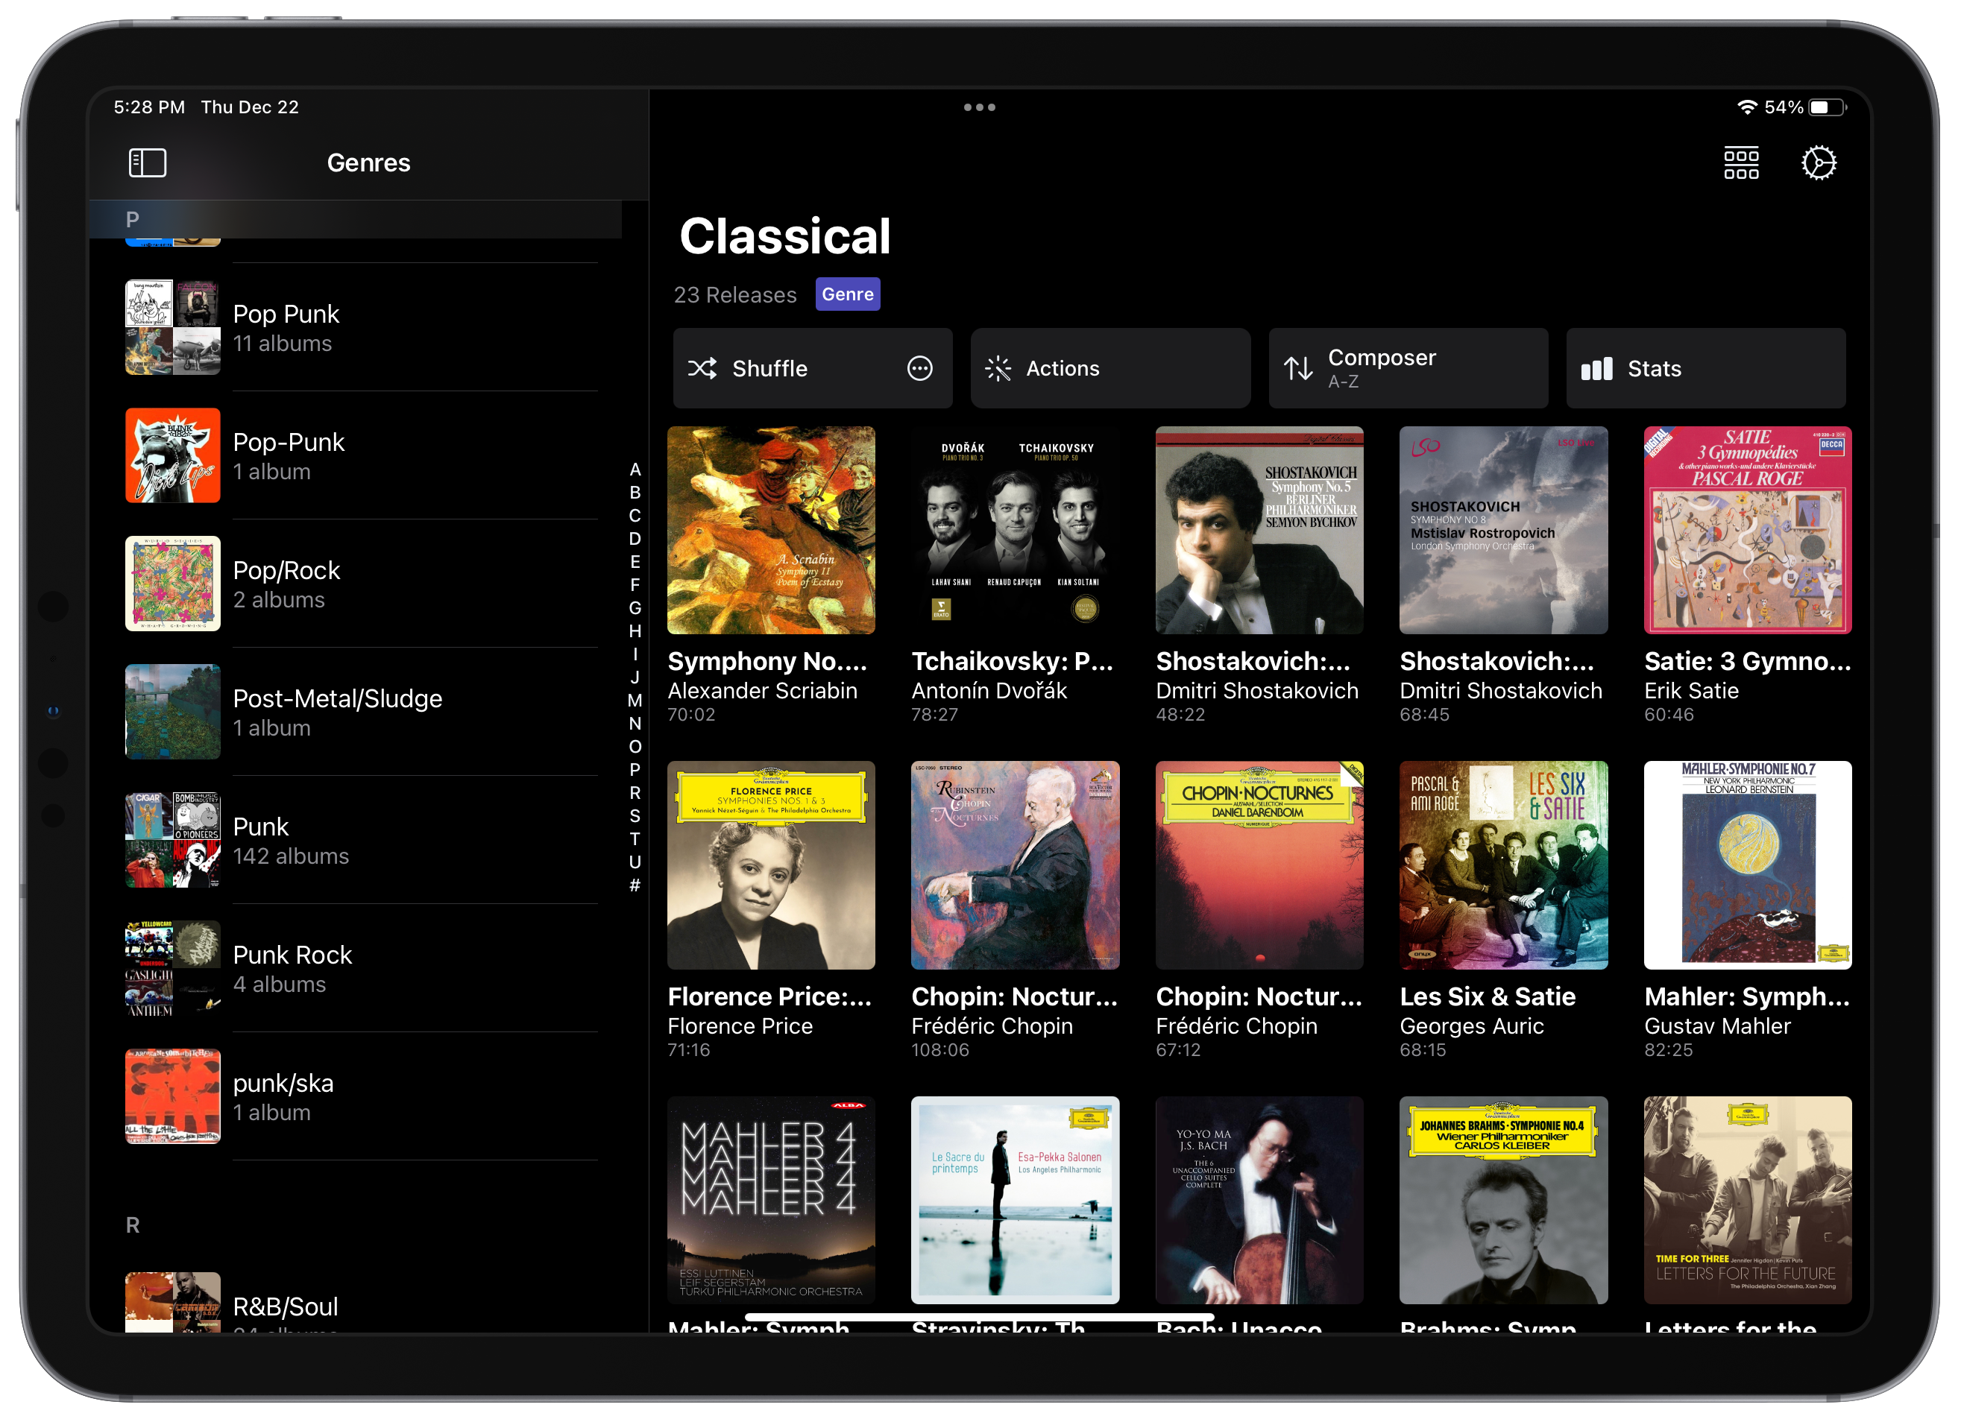Open Barenboim Chopin Nocturnes cover
1961x1422 pixels.
[x=1259, y=865]
